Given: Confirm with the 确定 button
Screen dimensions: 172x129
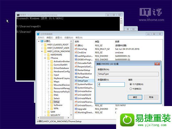Looking at the screenshot, I should pos(135,97).
